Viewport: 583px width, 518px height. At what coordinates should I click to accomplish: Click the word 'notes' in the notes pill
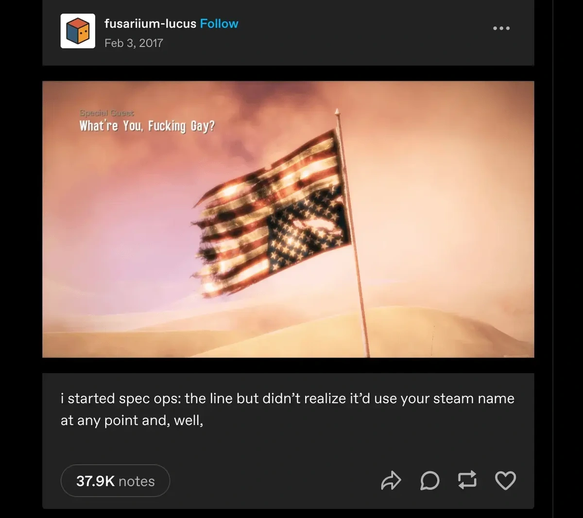point(137,481)
